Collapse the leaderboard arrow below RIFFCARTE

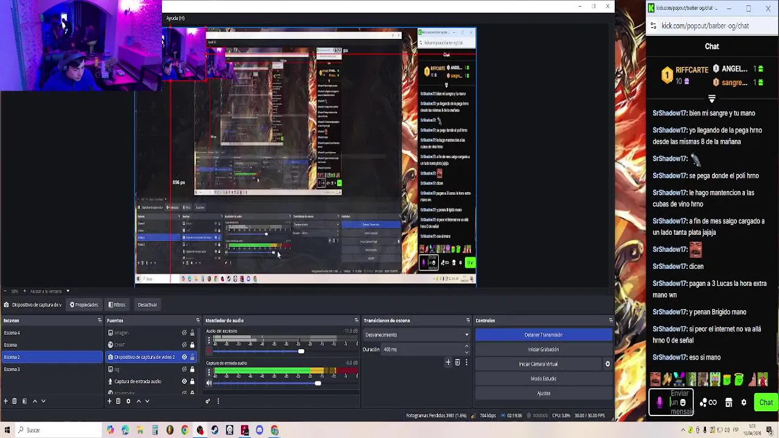tap(712, 99)
